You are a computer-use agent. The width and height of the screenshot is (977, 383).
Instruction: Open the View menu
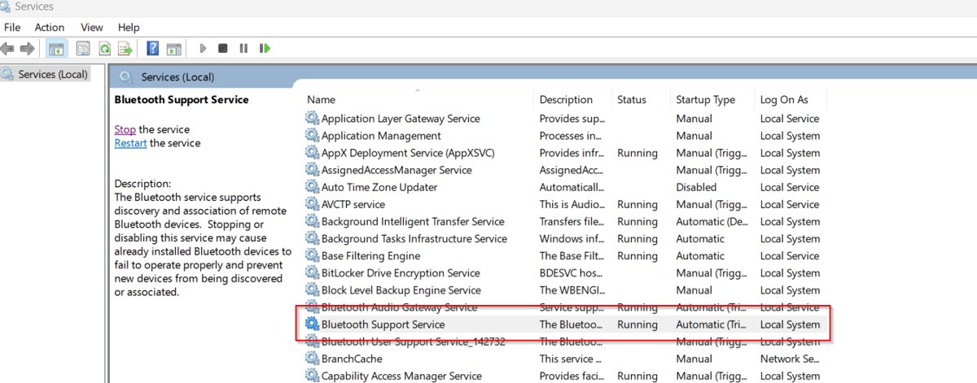click(x=92, y=28)
